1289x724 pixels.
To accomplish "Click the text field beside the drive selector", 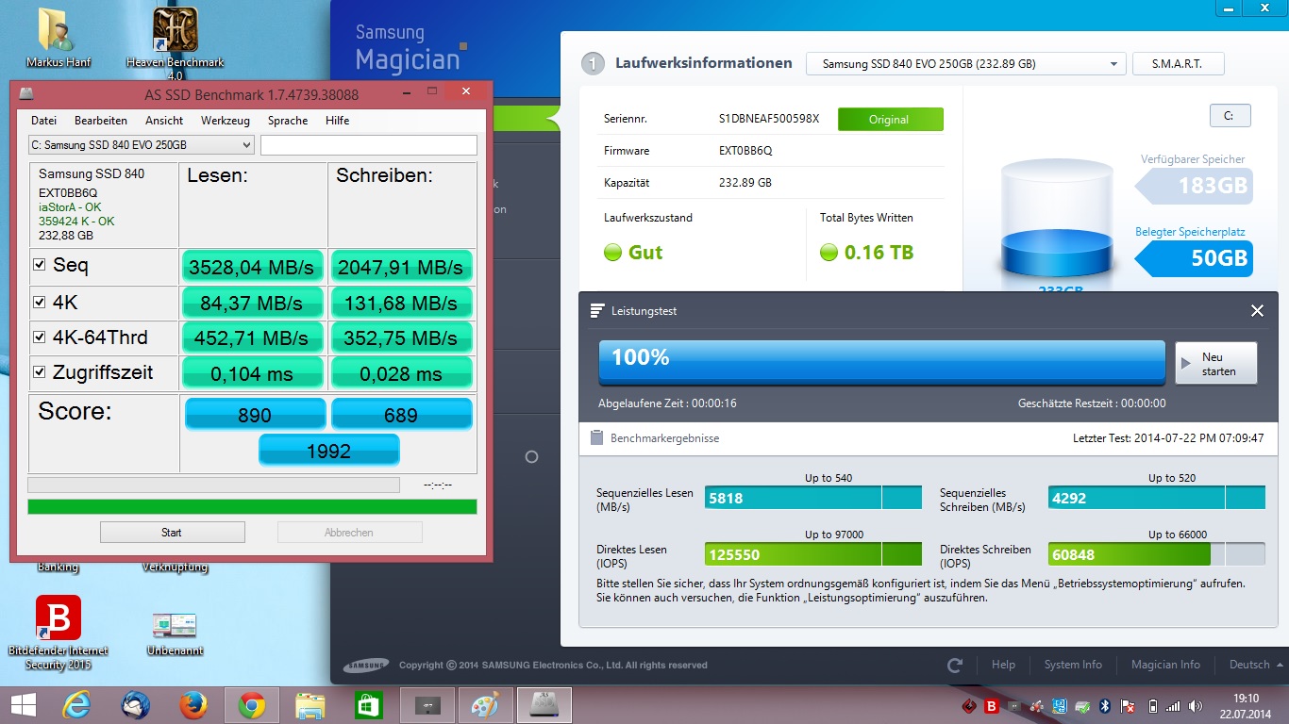I will [x=369, y=145].
